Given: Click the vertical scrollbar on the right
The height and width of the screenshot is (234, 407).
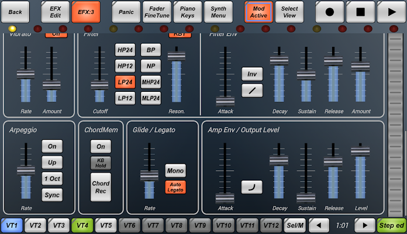Looking at the screenshot, I should pyautogui.click(x=396, y=125).
